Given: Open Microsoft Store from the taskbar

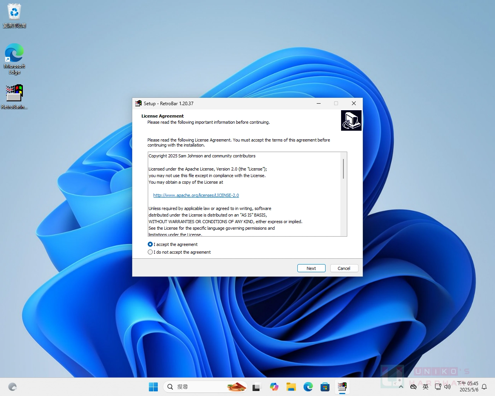Looking at the screenshot, I should coord(325,387).
